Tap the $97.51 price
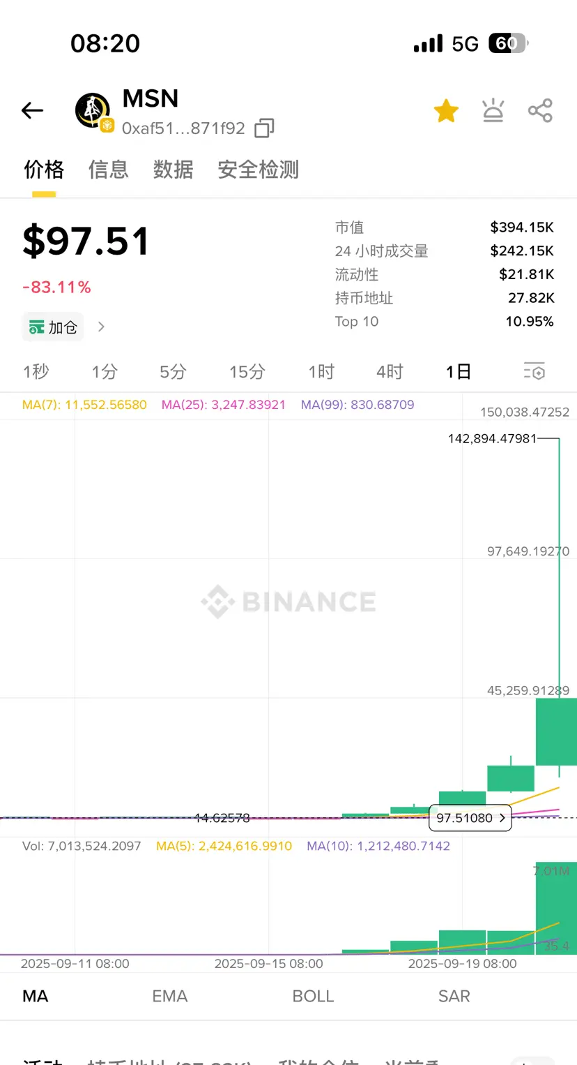Screen dimensions: 577x1065 point(86,241)
